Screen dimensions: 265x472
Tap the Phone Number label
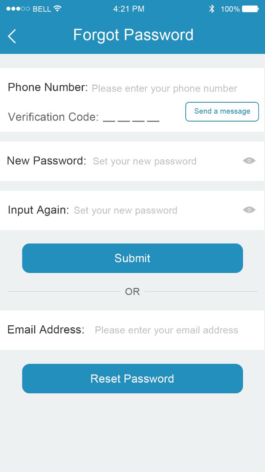coord(48,87)
